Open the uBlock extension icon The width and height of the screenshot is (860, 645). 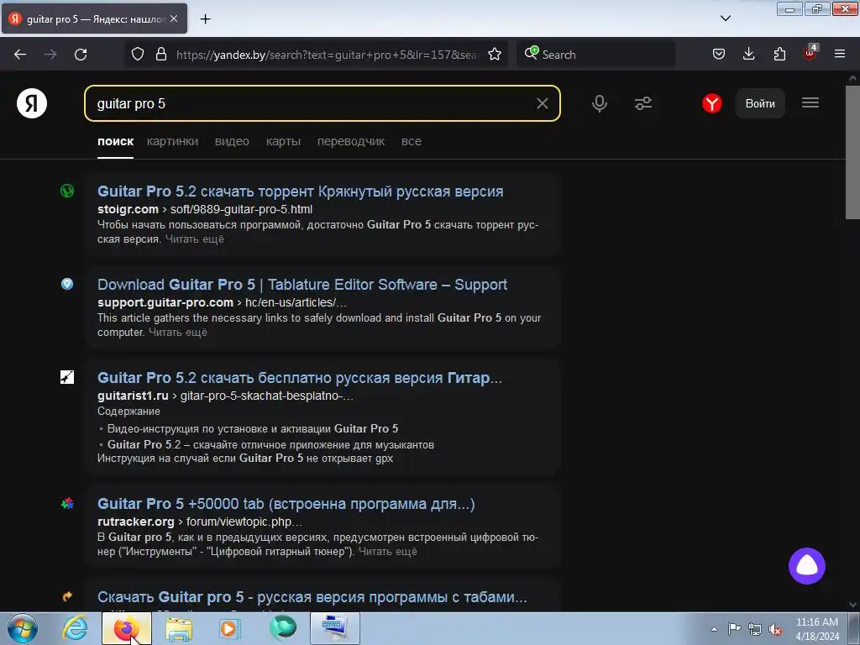(x=810, y=53)
